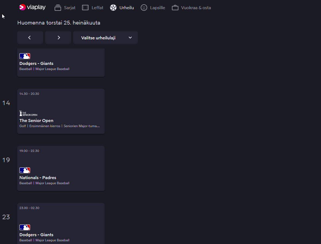The width and height of the screenshot is (321, 244).
Task: Click the hour 14 timeline marker
Action: pyautogui.click(x=6, y=103)
